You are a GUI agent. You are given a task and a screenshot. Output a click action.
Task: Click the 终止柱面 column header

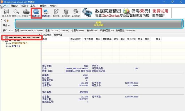132,39
